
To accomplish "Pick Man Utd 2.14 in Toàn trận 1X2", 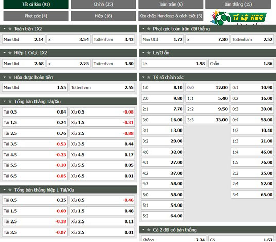I will [23, 40].
